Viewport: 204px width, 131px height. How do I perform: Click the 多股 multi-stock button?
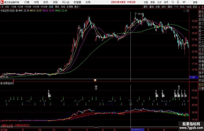(158, 7)
